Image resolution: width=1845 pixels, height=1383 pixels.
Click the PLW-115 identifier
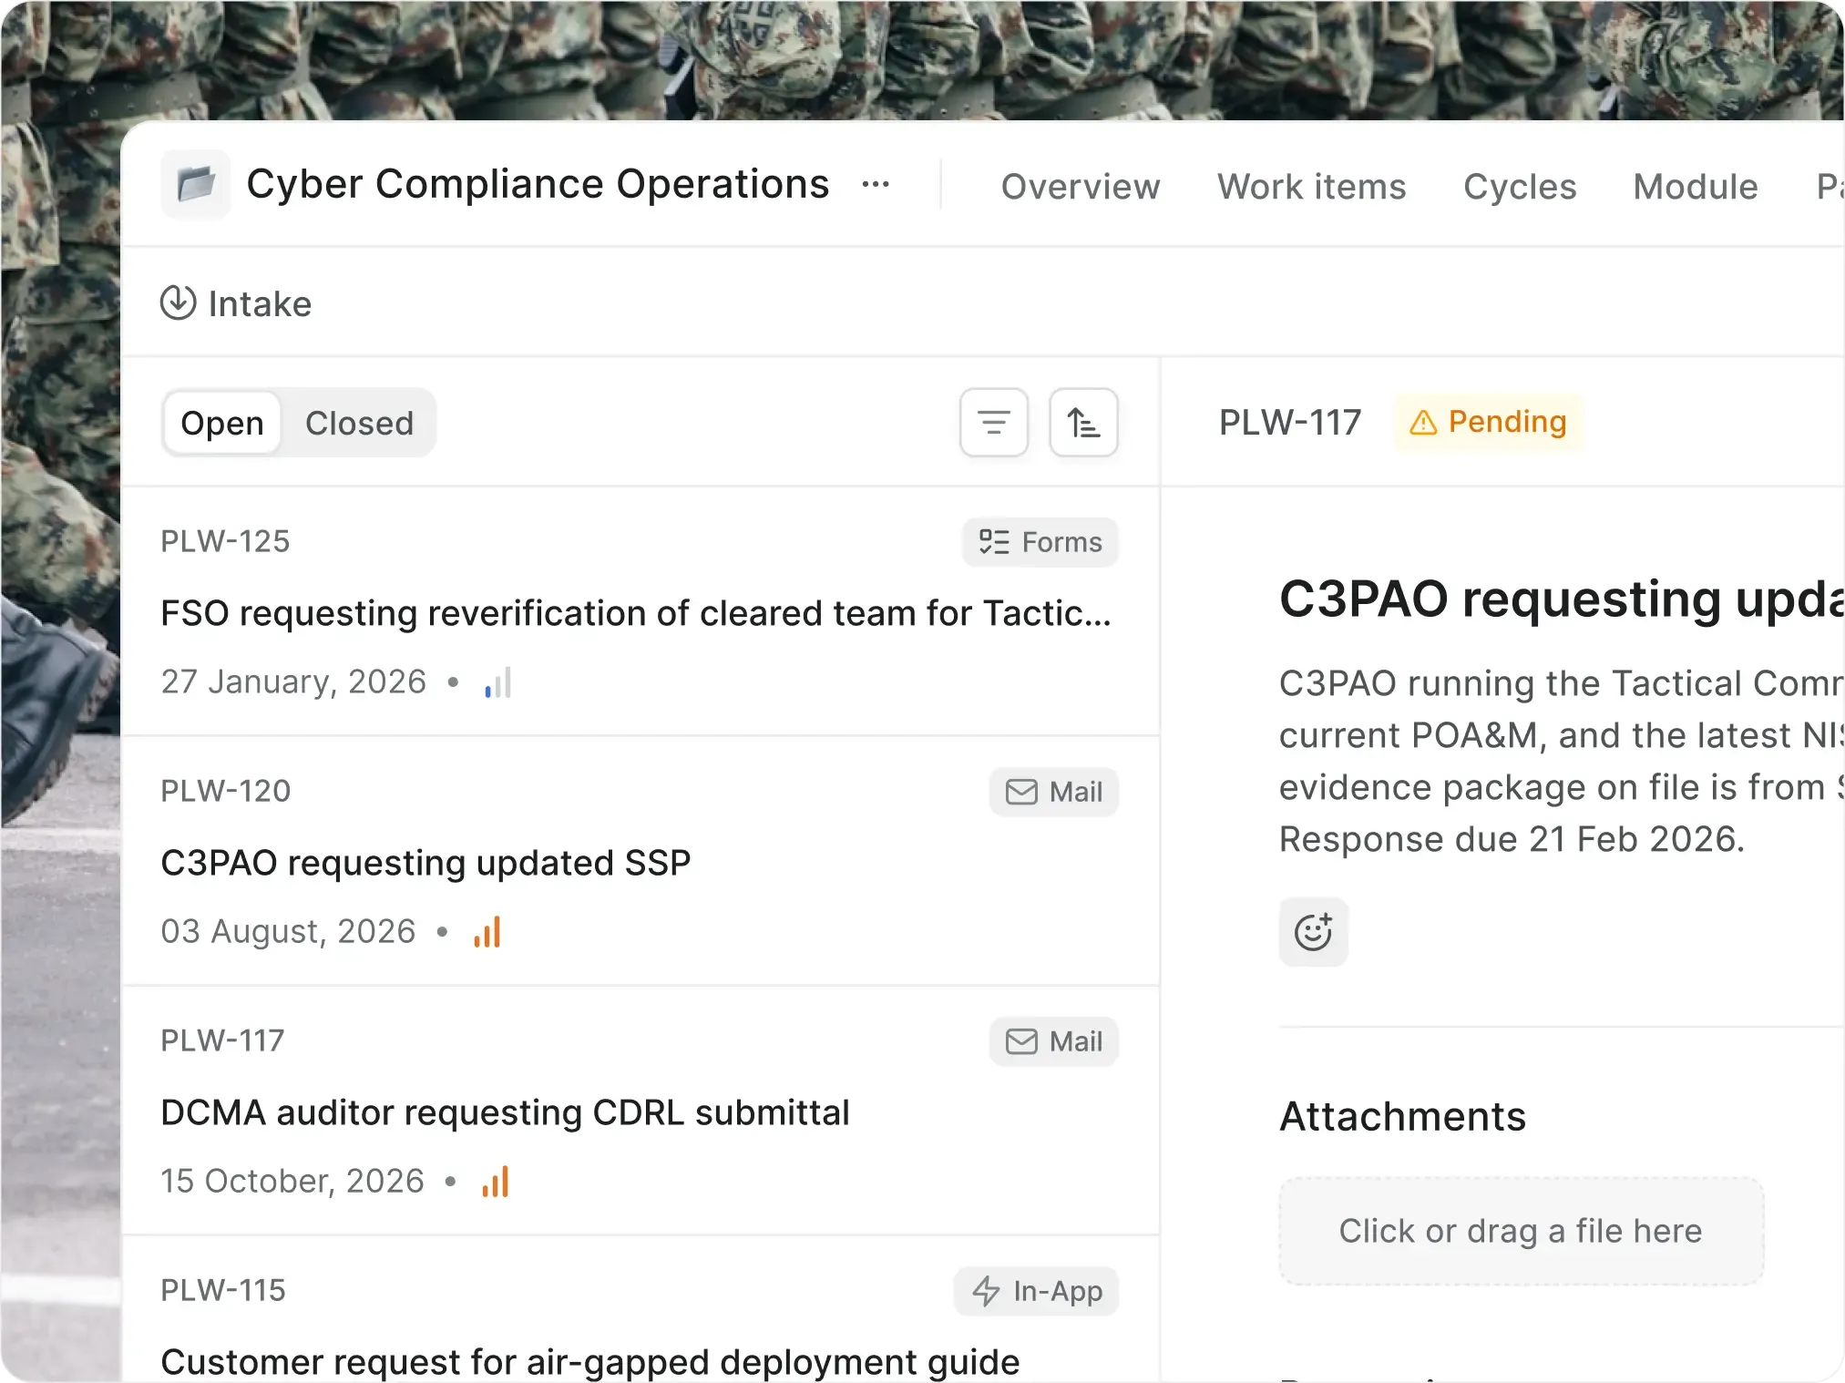coord(223,1290)
